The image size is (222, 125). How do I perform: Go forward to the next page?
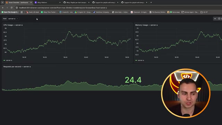point(7,8)
